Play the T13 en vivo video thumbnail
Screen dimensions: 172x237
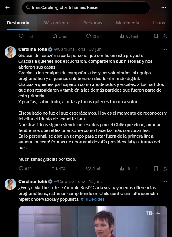pos(93,221)
